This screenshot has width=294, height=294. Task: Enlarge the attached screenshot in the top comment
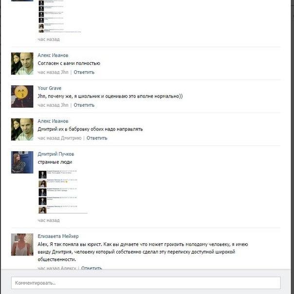[59, 17]
